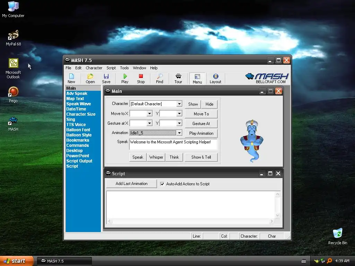Expand the Move to Y dropdown
Viewport: 355px width, 266px height.
(179, 114)
